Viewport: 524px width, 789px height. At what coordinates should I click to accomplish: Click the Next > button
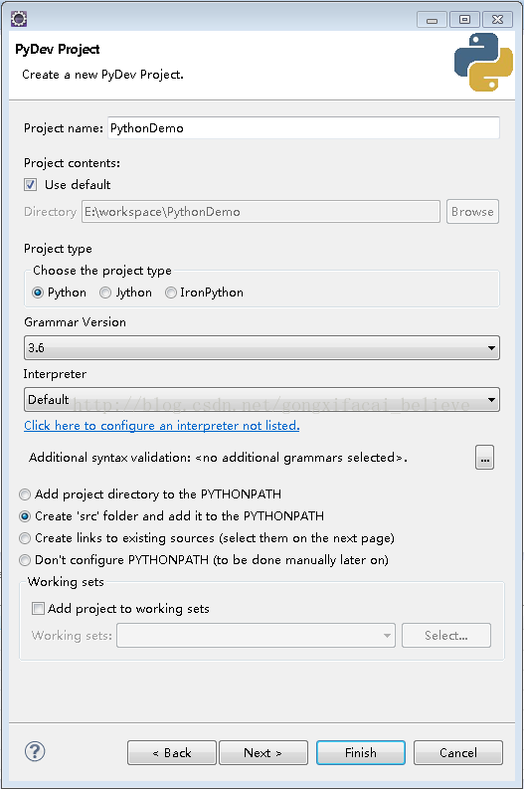[x=263, y=753]
